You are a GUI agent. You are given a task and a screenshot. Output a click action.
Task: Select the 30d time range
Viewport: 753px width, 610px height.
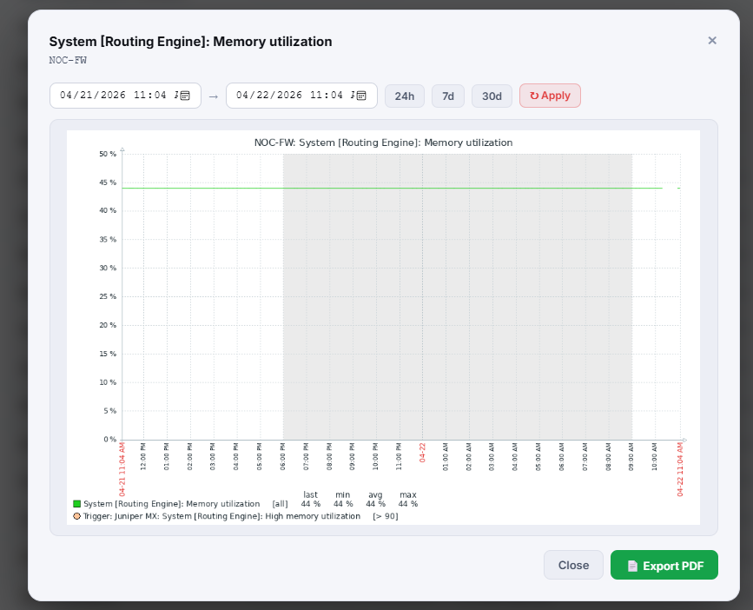point(492,96)
